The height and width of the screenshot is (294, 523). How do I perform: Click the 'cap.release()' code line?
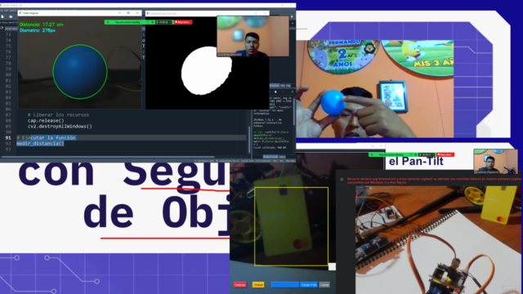[46, 120]
